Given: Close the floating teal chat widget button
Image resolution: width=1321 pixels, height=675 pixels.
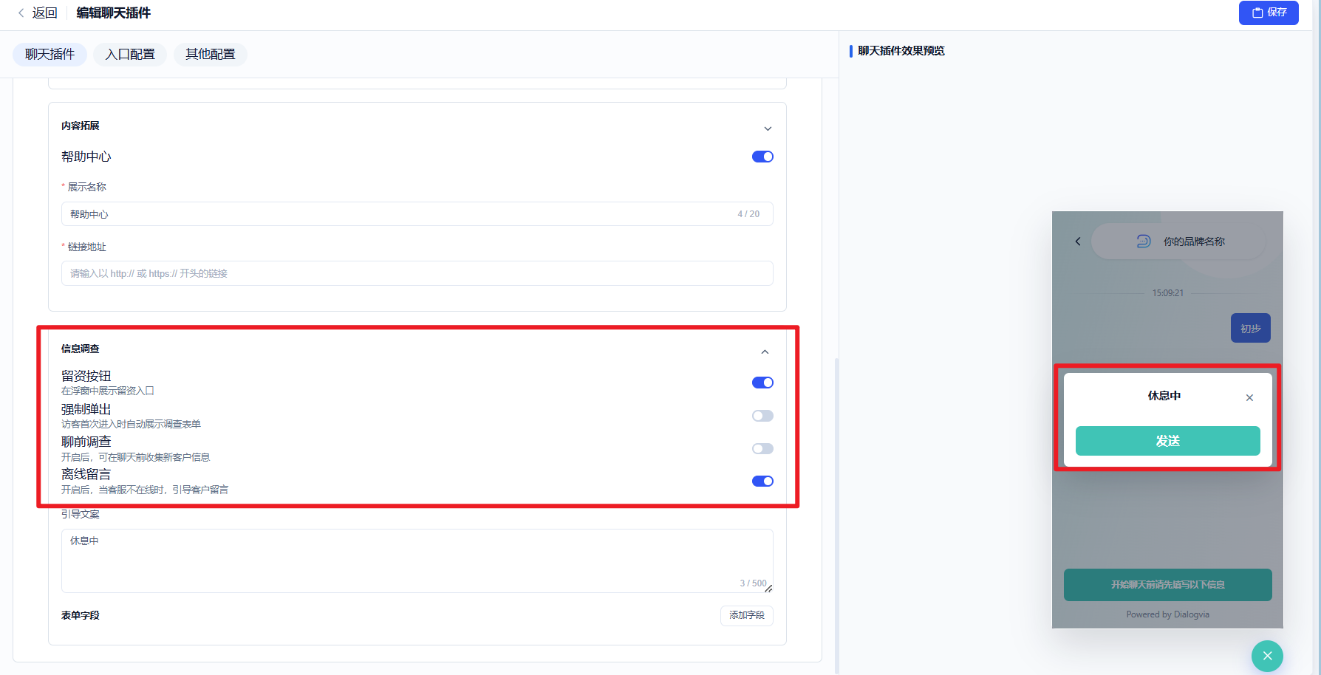Looking at the screenshot, I should coord(1267,656).
